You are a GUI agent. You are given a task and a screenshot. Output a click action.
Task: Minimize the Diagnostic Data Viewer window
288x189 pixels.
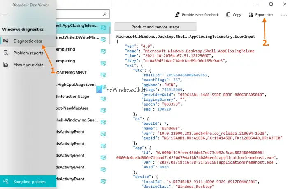258,4
